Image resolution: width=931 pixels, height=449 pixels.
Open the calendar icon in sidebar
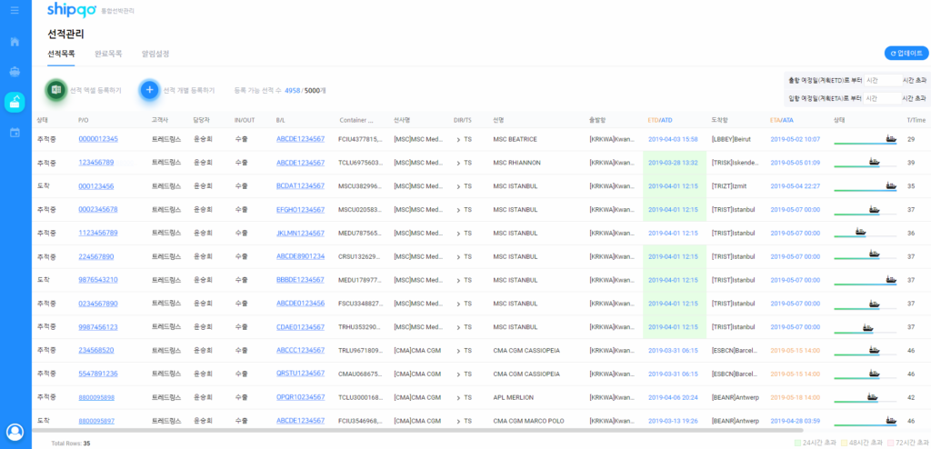click(15, 133)
